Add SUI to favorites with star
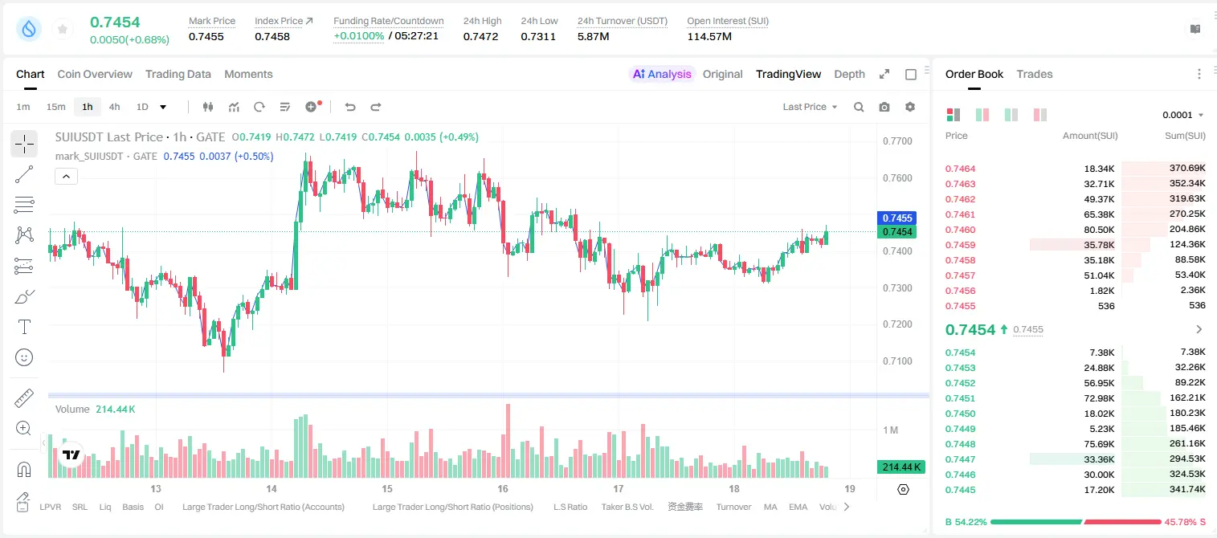This screenshot has width=1217, height=538. point(63,30)
